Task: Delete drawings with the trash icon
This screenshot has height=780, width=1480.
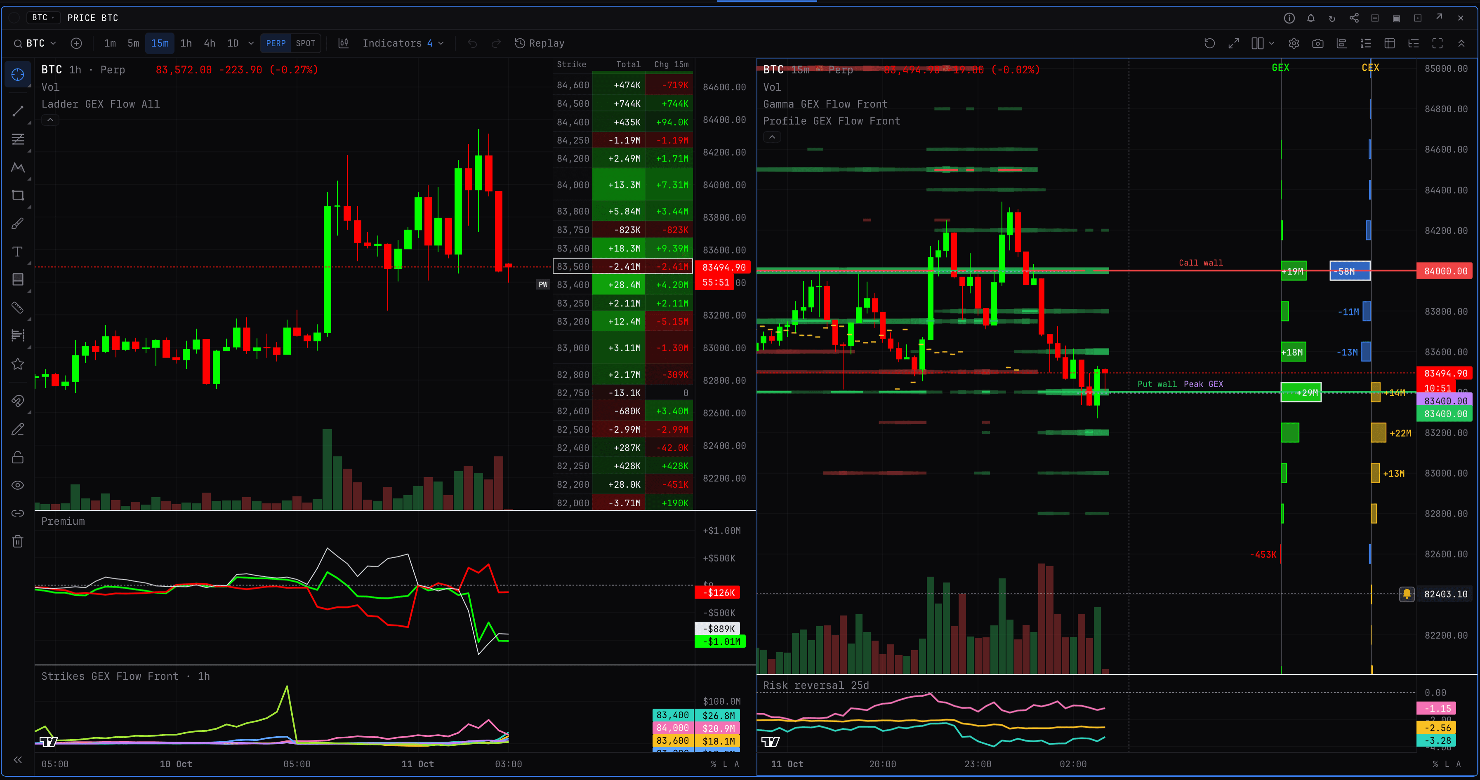Action: coord(18,541)
